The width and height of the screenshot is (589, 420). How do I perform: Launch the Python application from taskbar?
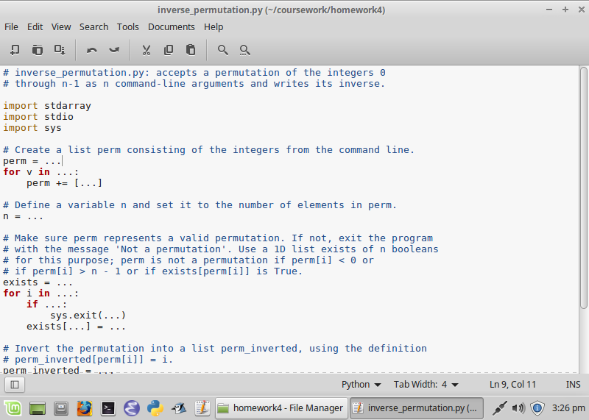pos(155,408)
